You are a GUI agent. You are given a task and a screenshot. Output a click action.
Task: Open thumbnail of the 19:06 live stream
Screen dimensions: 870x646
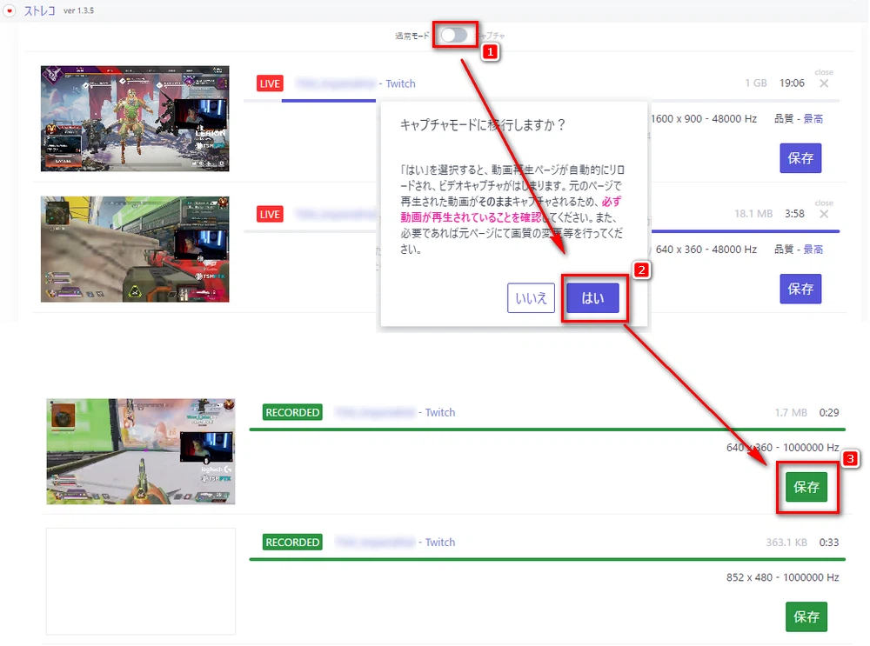click(x=135, y=118)
